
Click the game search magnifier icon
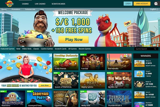pos(155,49)
